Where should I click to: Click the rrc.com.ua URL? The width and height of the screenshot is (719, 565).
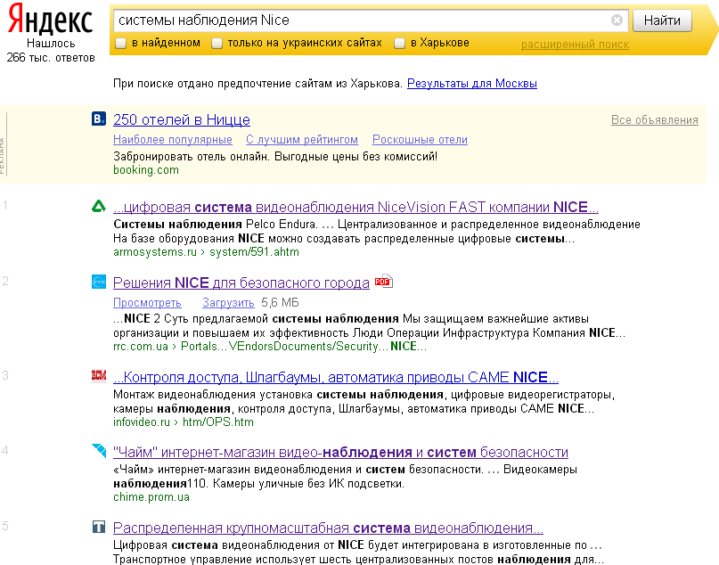coord(141,347)
